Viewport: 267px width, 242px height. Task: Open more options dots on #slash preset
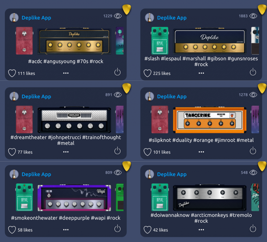point(201,73)
